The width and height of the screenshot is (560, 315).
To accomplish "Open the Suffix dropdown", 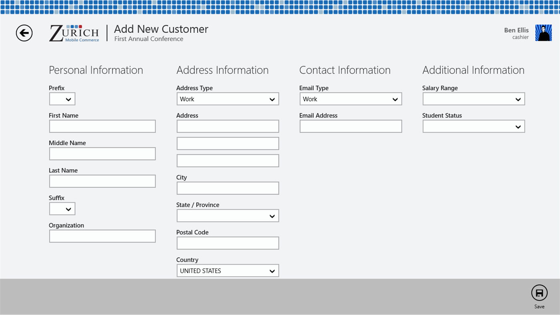I will coord(62,208).
